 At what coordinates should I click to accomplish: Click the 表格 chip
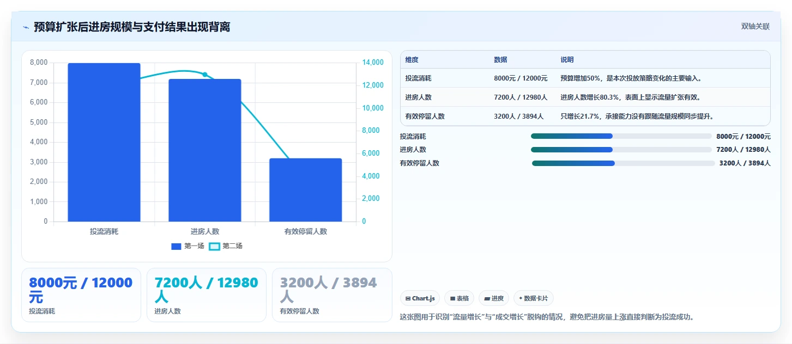coord(460,298)
